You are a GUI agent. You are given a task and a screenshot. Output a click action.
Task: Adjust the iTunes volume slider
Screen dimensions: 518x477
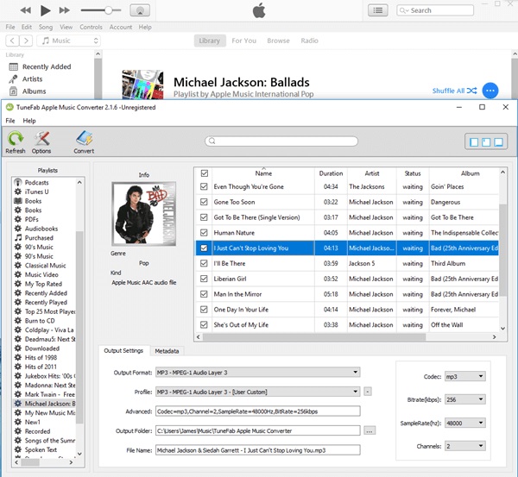(x=108, y=10)
